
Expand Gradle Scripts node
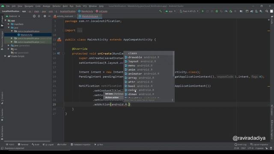[6, 56]
